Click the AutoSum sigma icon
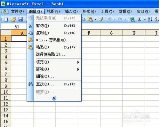 [x=140, y=19]
